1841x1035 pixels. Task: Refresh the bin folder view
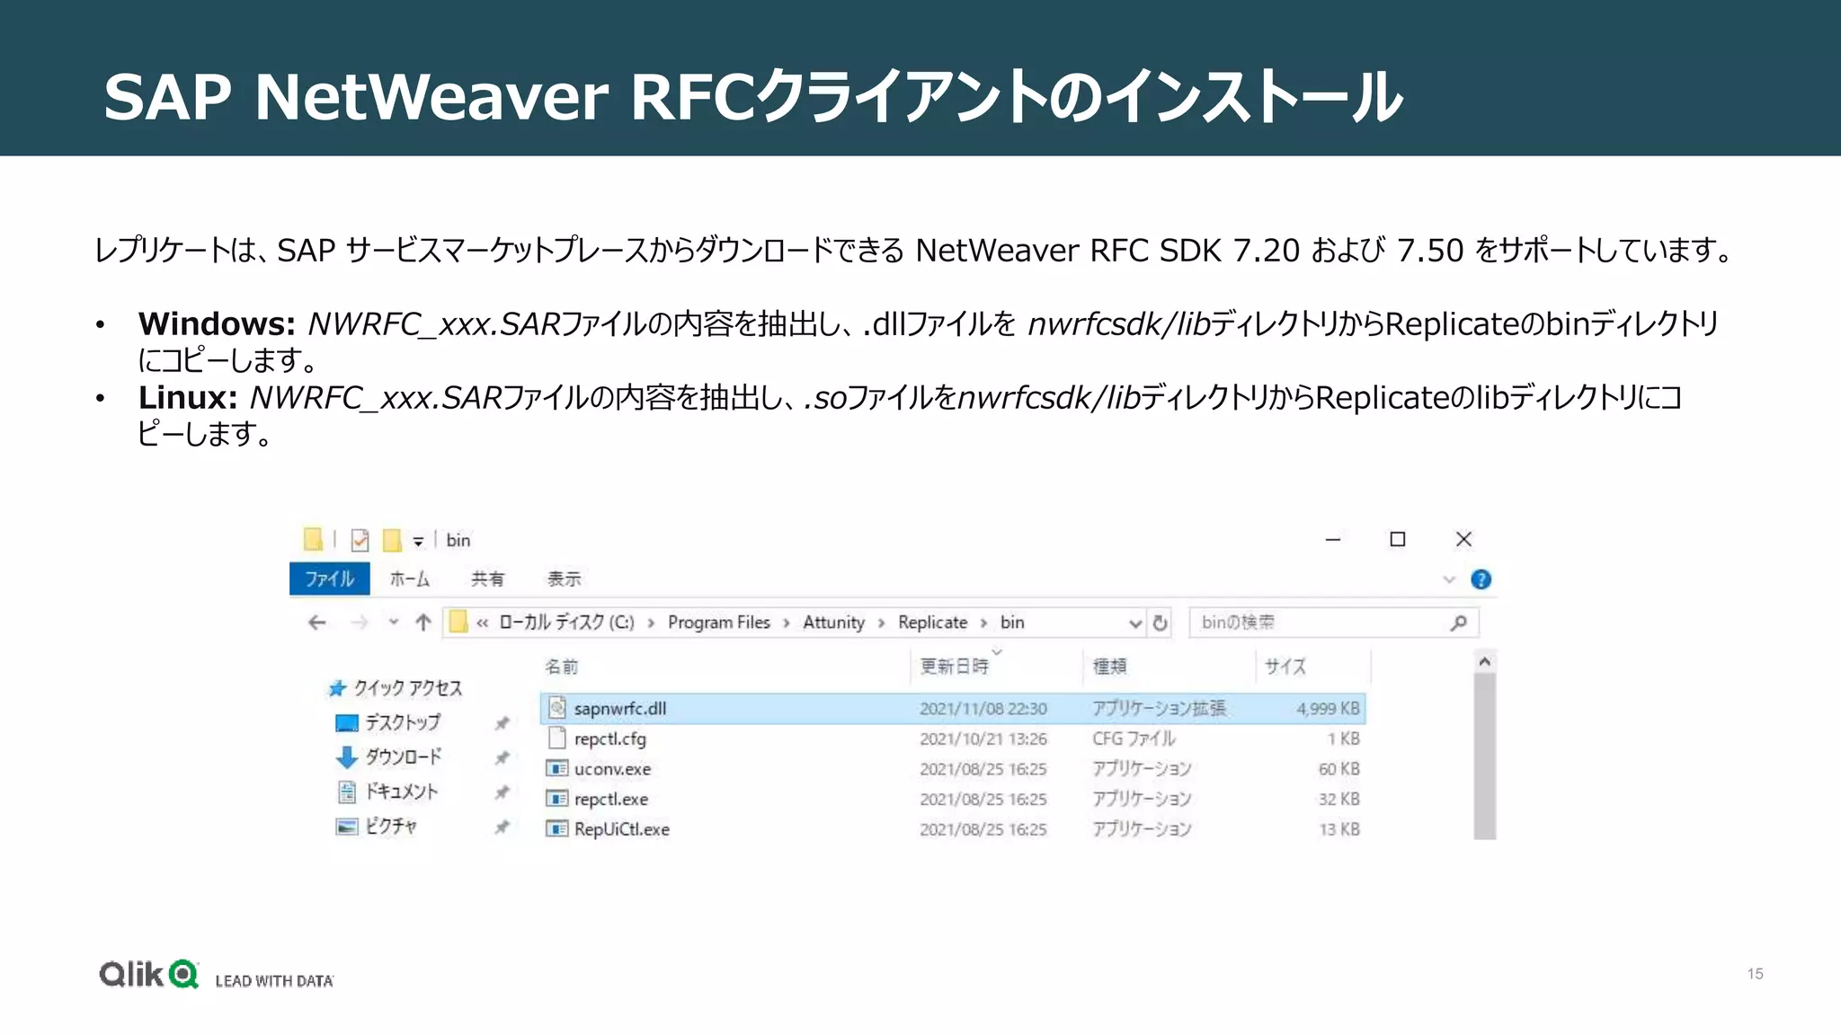pos(1161,623)
